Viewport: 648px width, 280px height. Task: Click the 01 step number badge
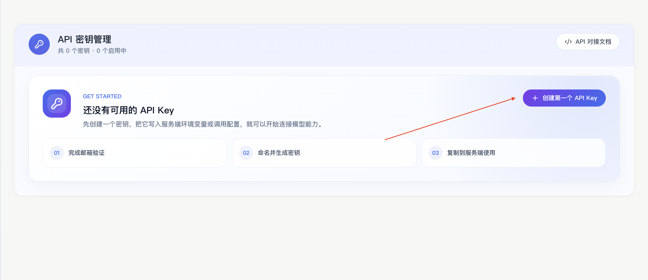point(57,153)
